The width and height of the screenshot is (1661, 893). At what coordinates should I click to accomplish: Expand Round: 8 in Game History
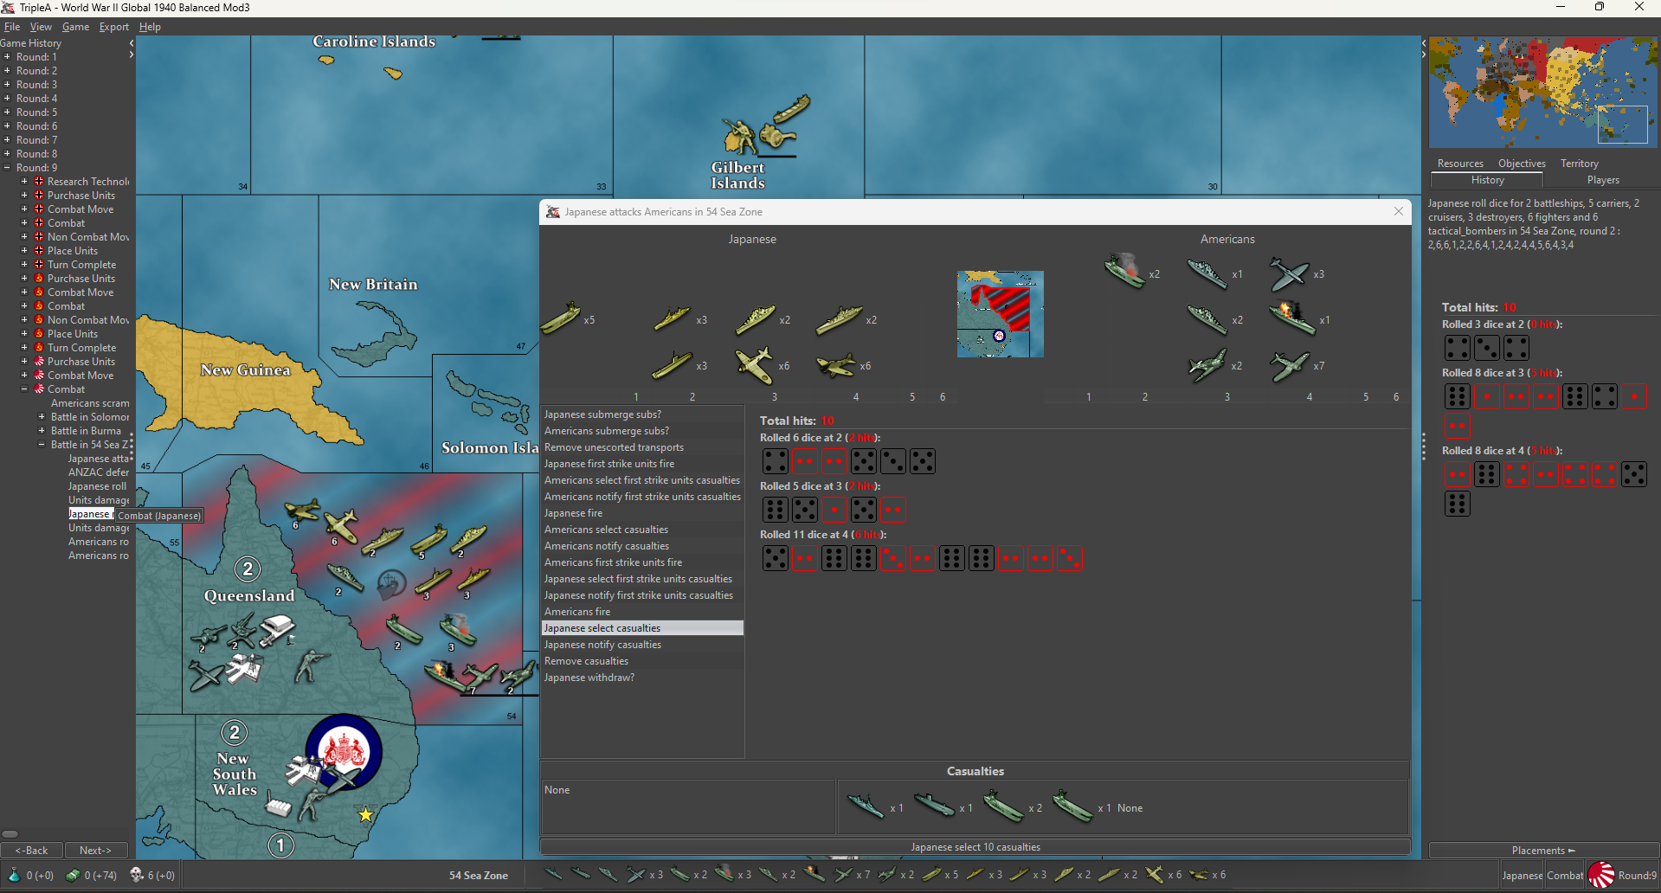[x=7, y=153]
